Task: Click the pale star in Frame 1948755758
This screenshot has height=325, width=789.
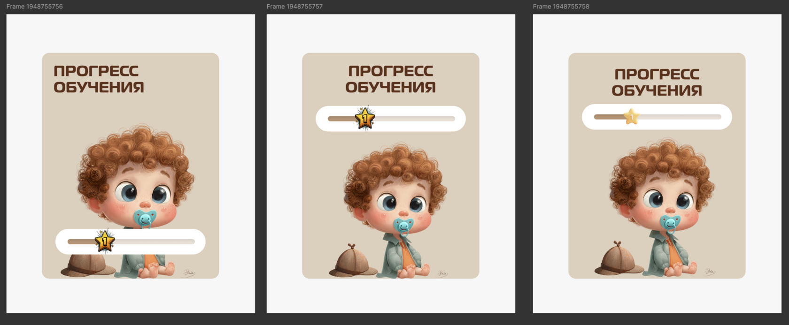Action: [x=632, y=116]
